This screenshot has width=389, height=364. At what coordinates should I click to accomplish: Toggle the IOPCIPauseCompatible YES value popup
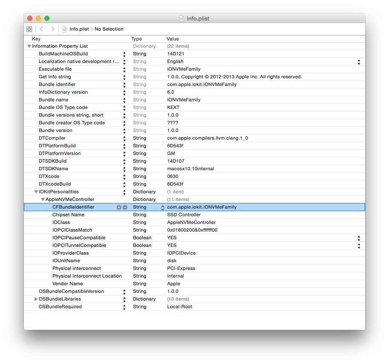point(359,238)
